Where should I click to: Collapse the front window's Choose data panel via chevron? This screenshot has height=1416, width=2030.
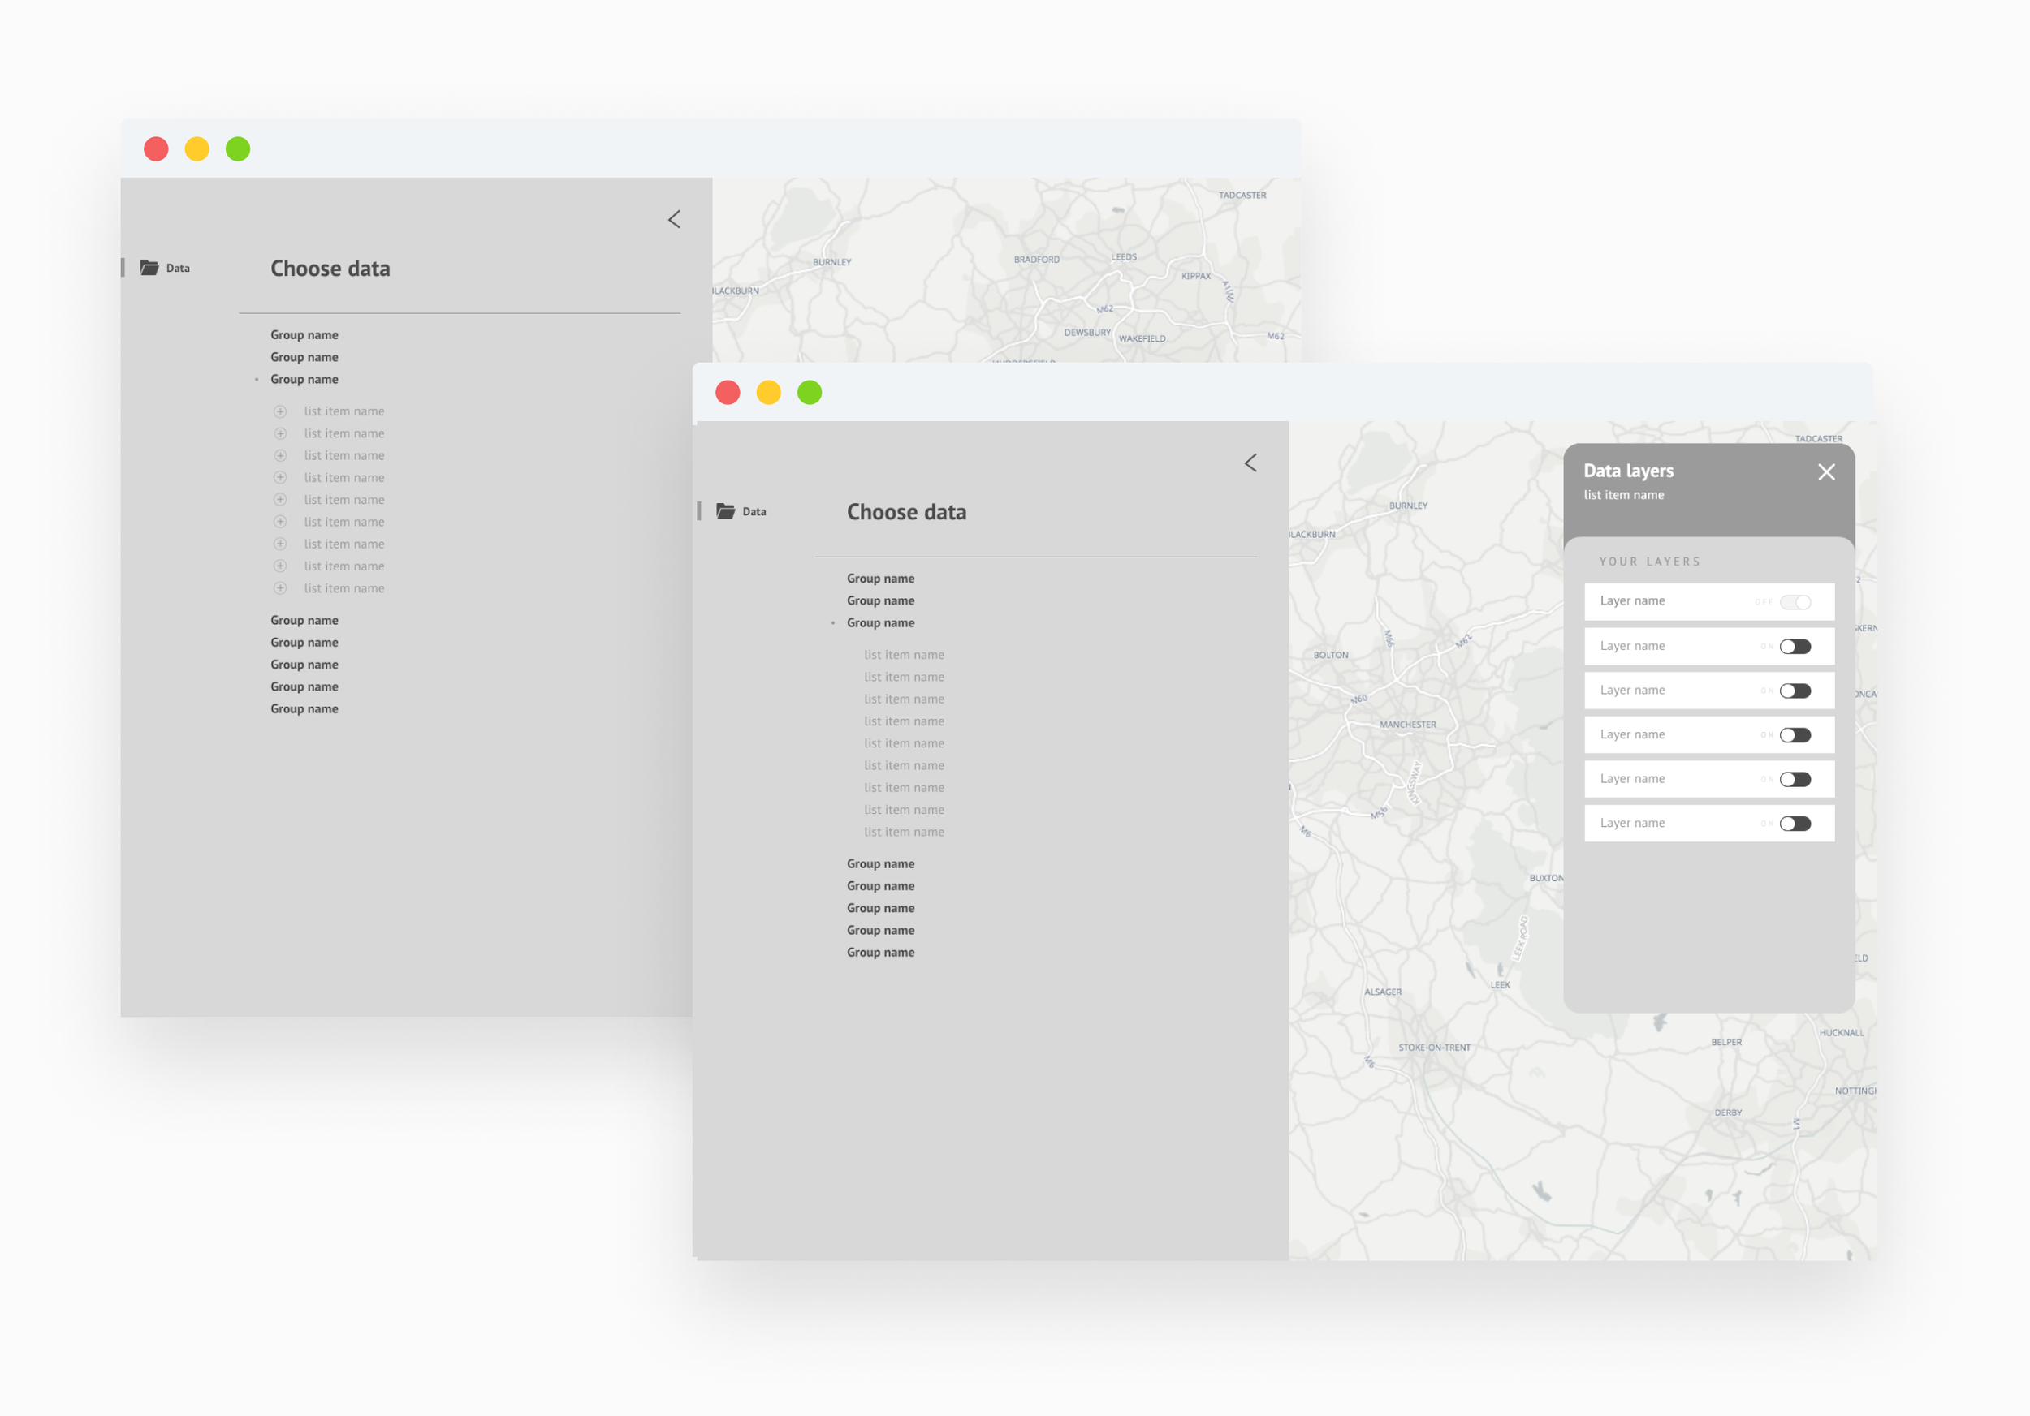(x=1250, y=464)
